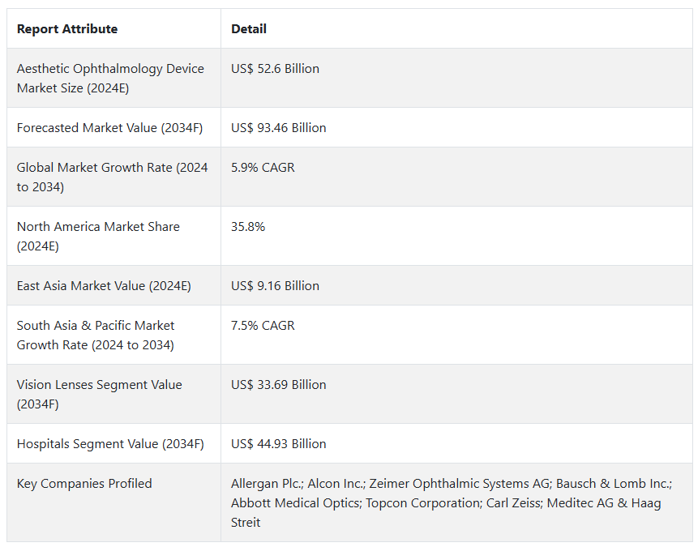Click the 35.8% value
The width and height of the screenshot is (698, 547).
point(248,227)
